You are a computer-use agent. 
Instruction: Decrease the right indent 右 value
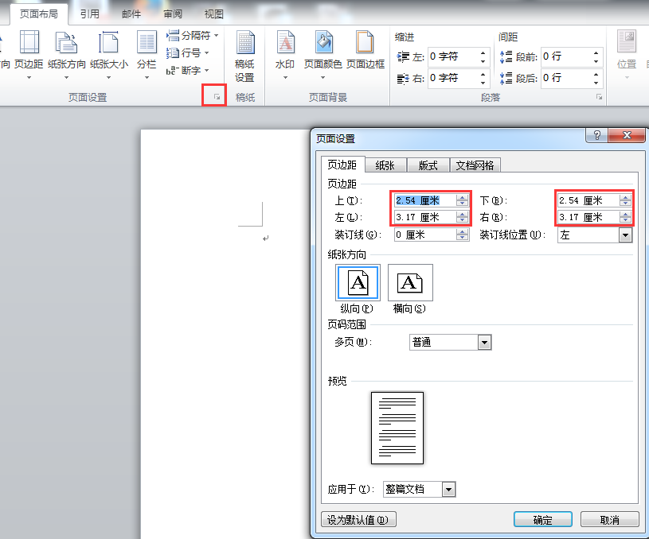pyautogui.click(x=483, y=83)
